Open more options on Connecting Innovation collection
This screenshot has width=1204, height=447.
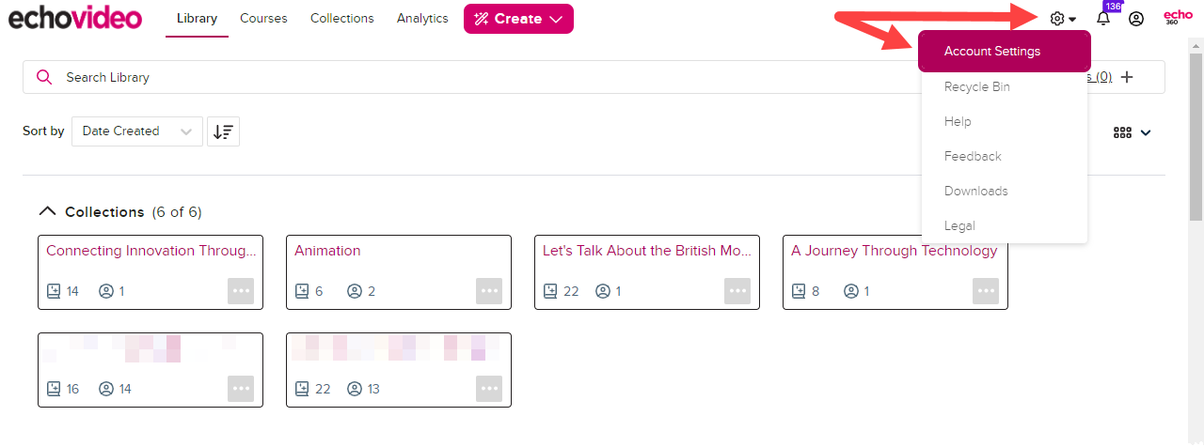pos(241,291)
